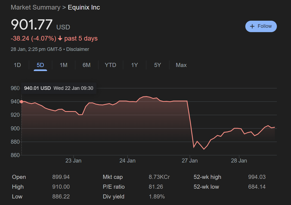Click the chart start data point marker

[x=21, y=102]
